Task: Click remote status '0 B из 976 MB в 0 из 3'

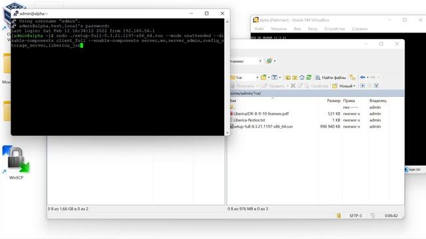Action: [x=248, y=209]
